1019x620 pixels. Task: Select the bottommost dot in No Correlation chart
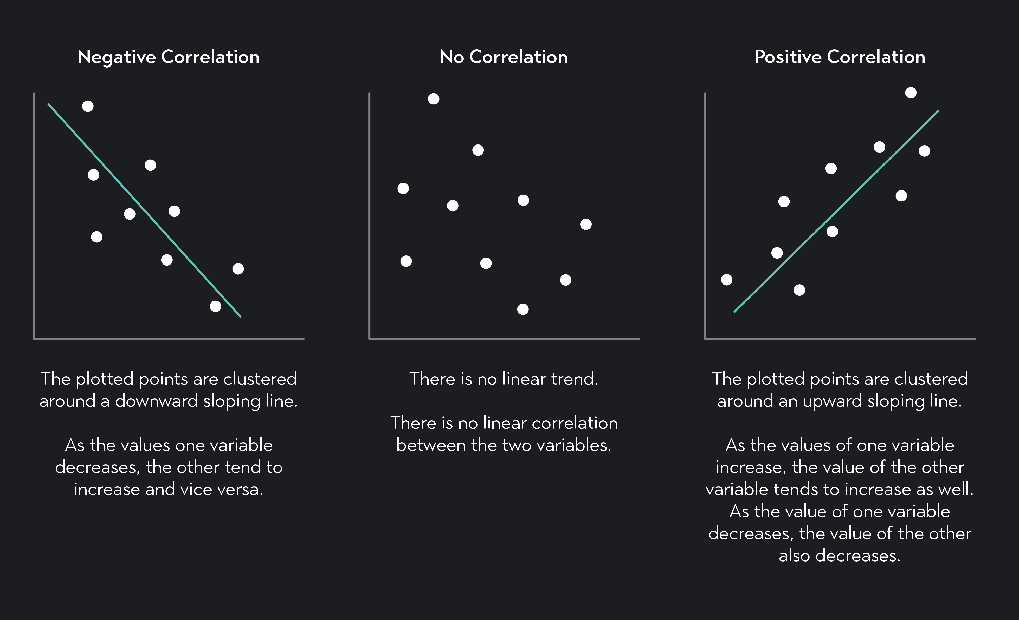[523, 309]
